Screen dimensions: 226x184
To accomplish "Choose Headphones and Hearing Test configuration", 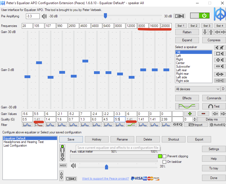I will [x=30, y=142].
